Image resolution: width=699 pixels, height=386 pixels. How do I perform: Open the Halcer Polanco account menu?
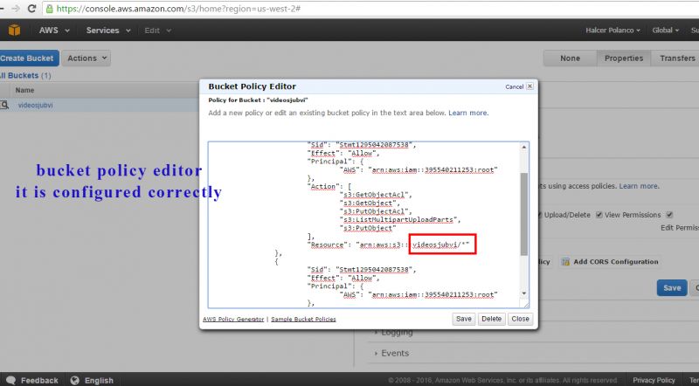(612, 31)
